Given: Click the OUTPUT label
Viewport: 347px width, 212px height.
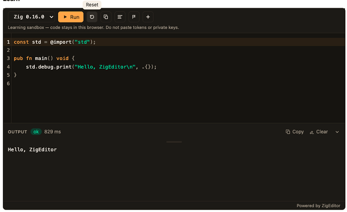Looking at the screenshot, I should tap(18, 132).
